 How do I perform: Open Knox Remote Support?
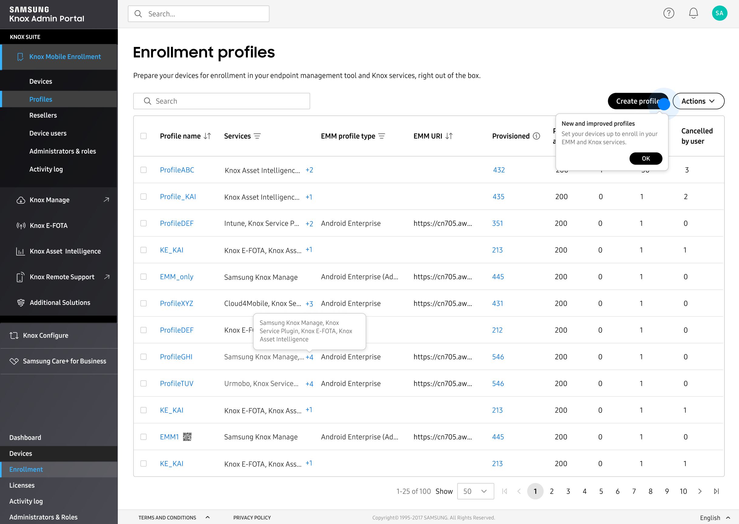point(62,277)
